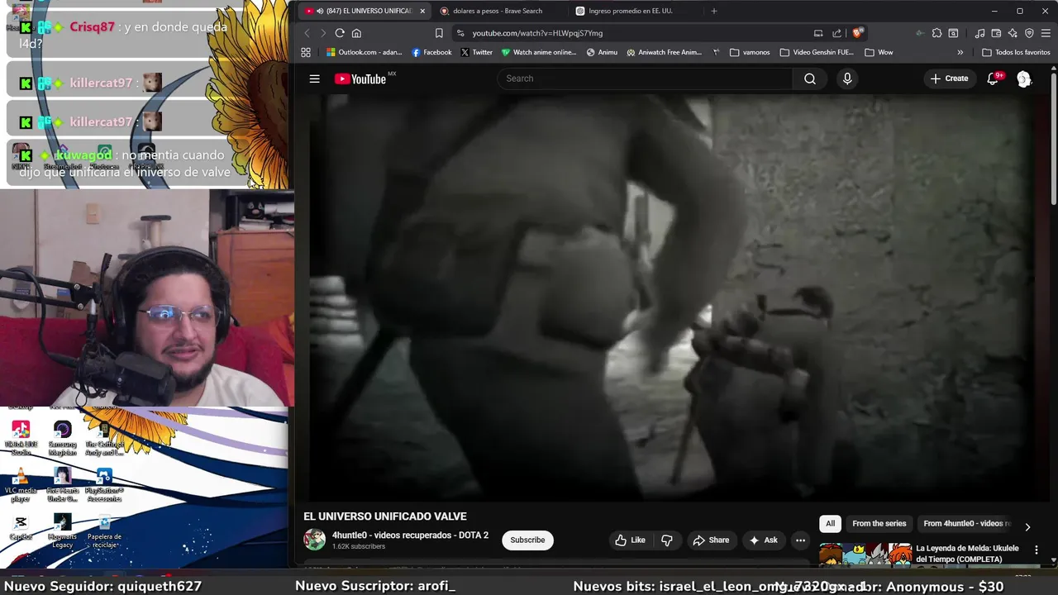Click the browser forward arrow
The width and height of the screenshot is (1058, 595).
coord(323,33)
